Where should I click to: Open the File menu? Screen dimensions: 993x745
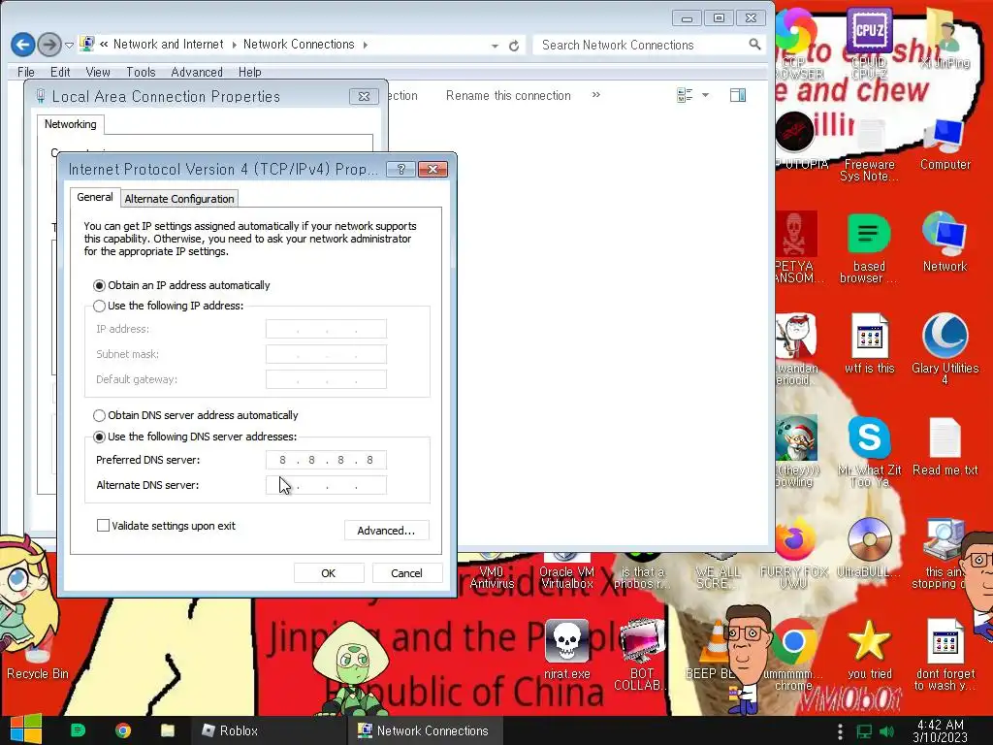[x=26, y=72]
